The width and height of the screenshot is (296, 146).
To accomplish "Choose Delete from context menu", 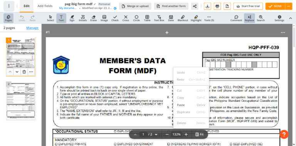I will click(x=191, y=123).
